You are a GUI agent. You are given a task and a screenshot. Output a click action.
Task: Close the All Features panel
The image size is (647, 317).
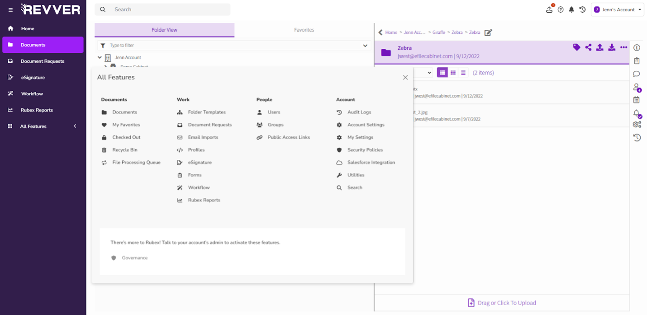pyautogui.click(x=405, y=78)
